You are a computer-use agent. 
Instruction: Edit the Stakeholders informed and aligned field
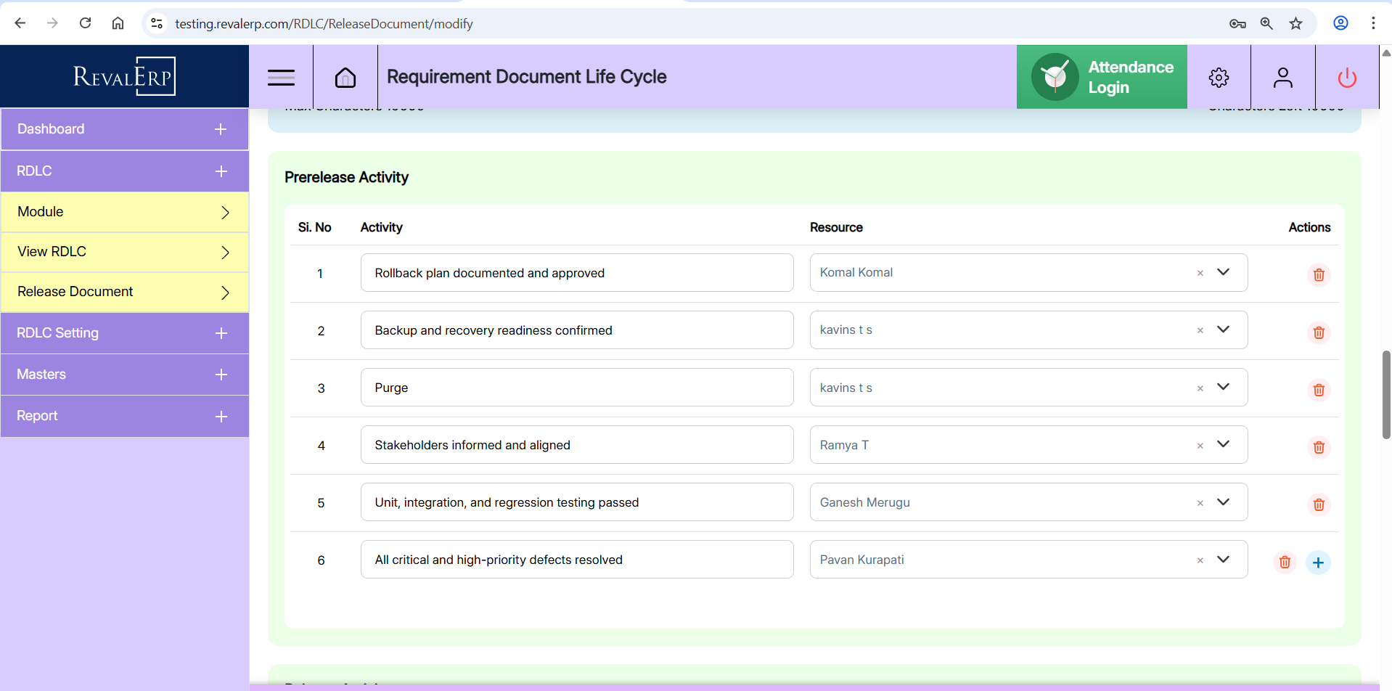pyautogui.click(x=576, y=445)
